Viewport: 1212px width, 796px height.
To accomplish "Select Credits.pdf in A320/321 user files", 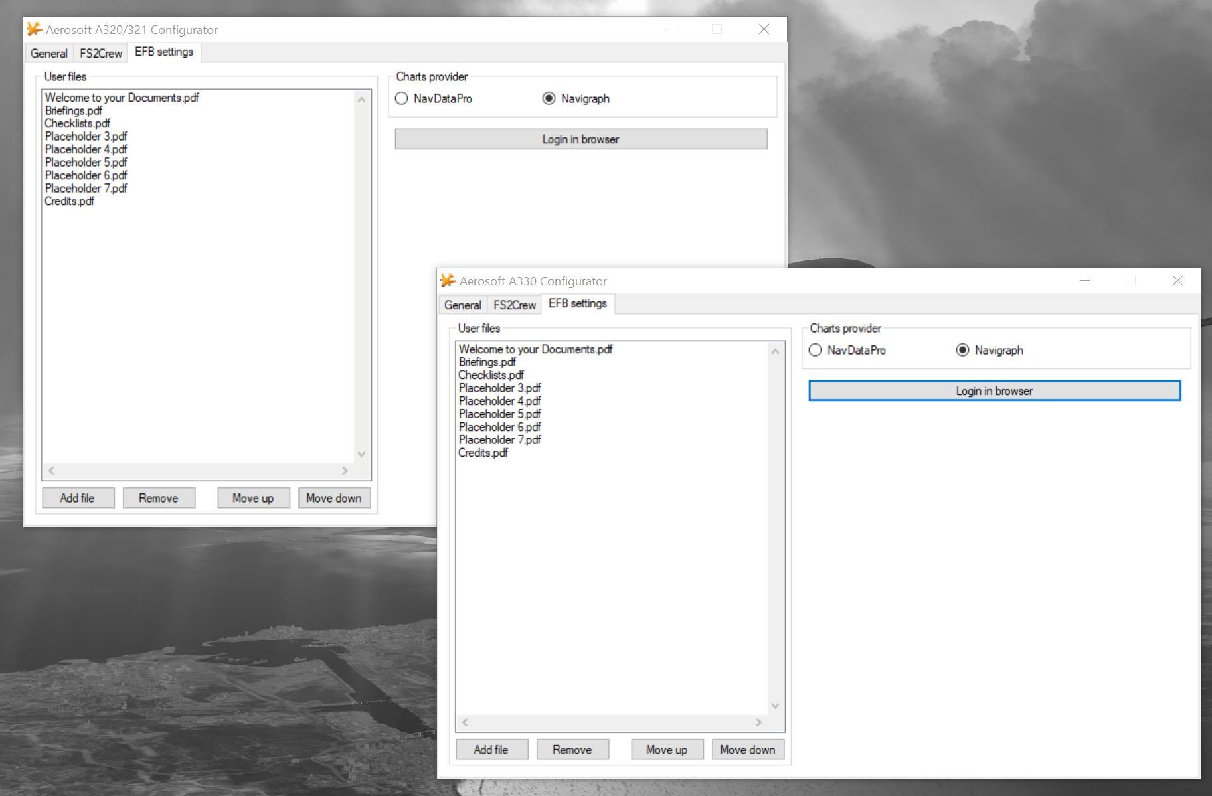I will pos(70,201).
